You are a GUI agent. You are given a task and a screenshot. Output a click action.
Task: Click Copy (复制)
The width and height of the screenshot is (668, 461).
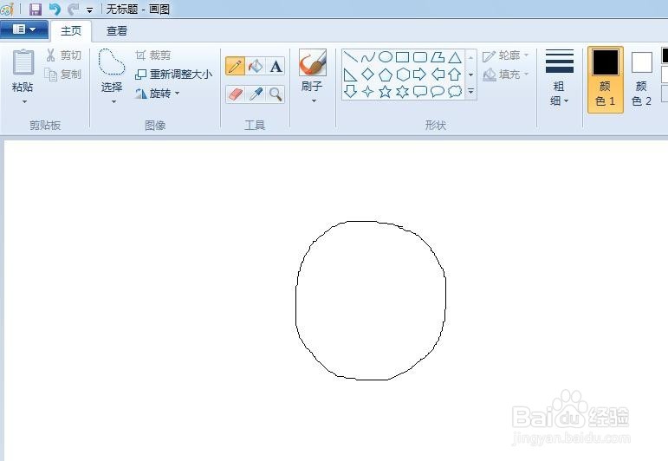pos(63,75)
